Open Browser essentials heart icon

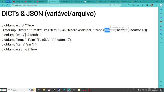[x=147, y=5]
